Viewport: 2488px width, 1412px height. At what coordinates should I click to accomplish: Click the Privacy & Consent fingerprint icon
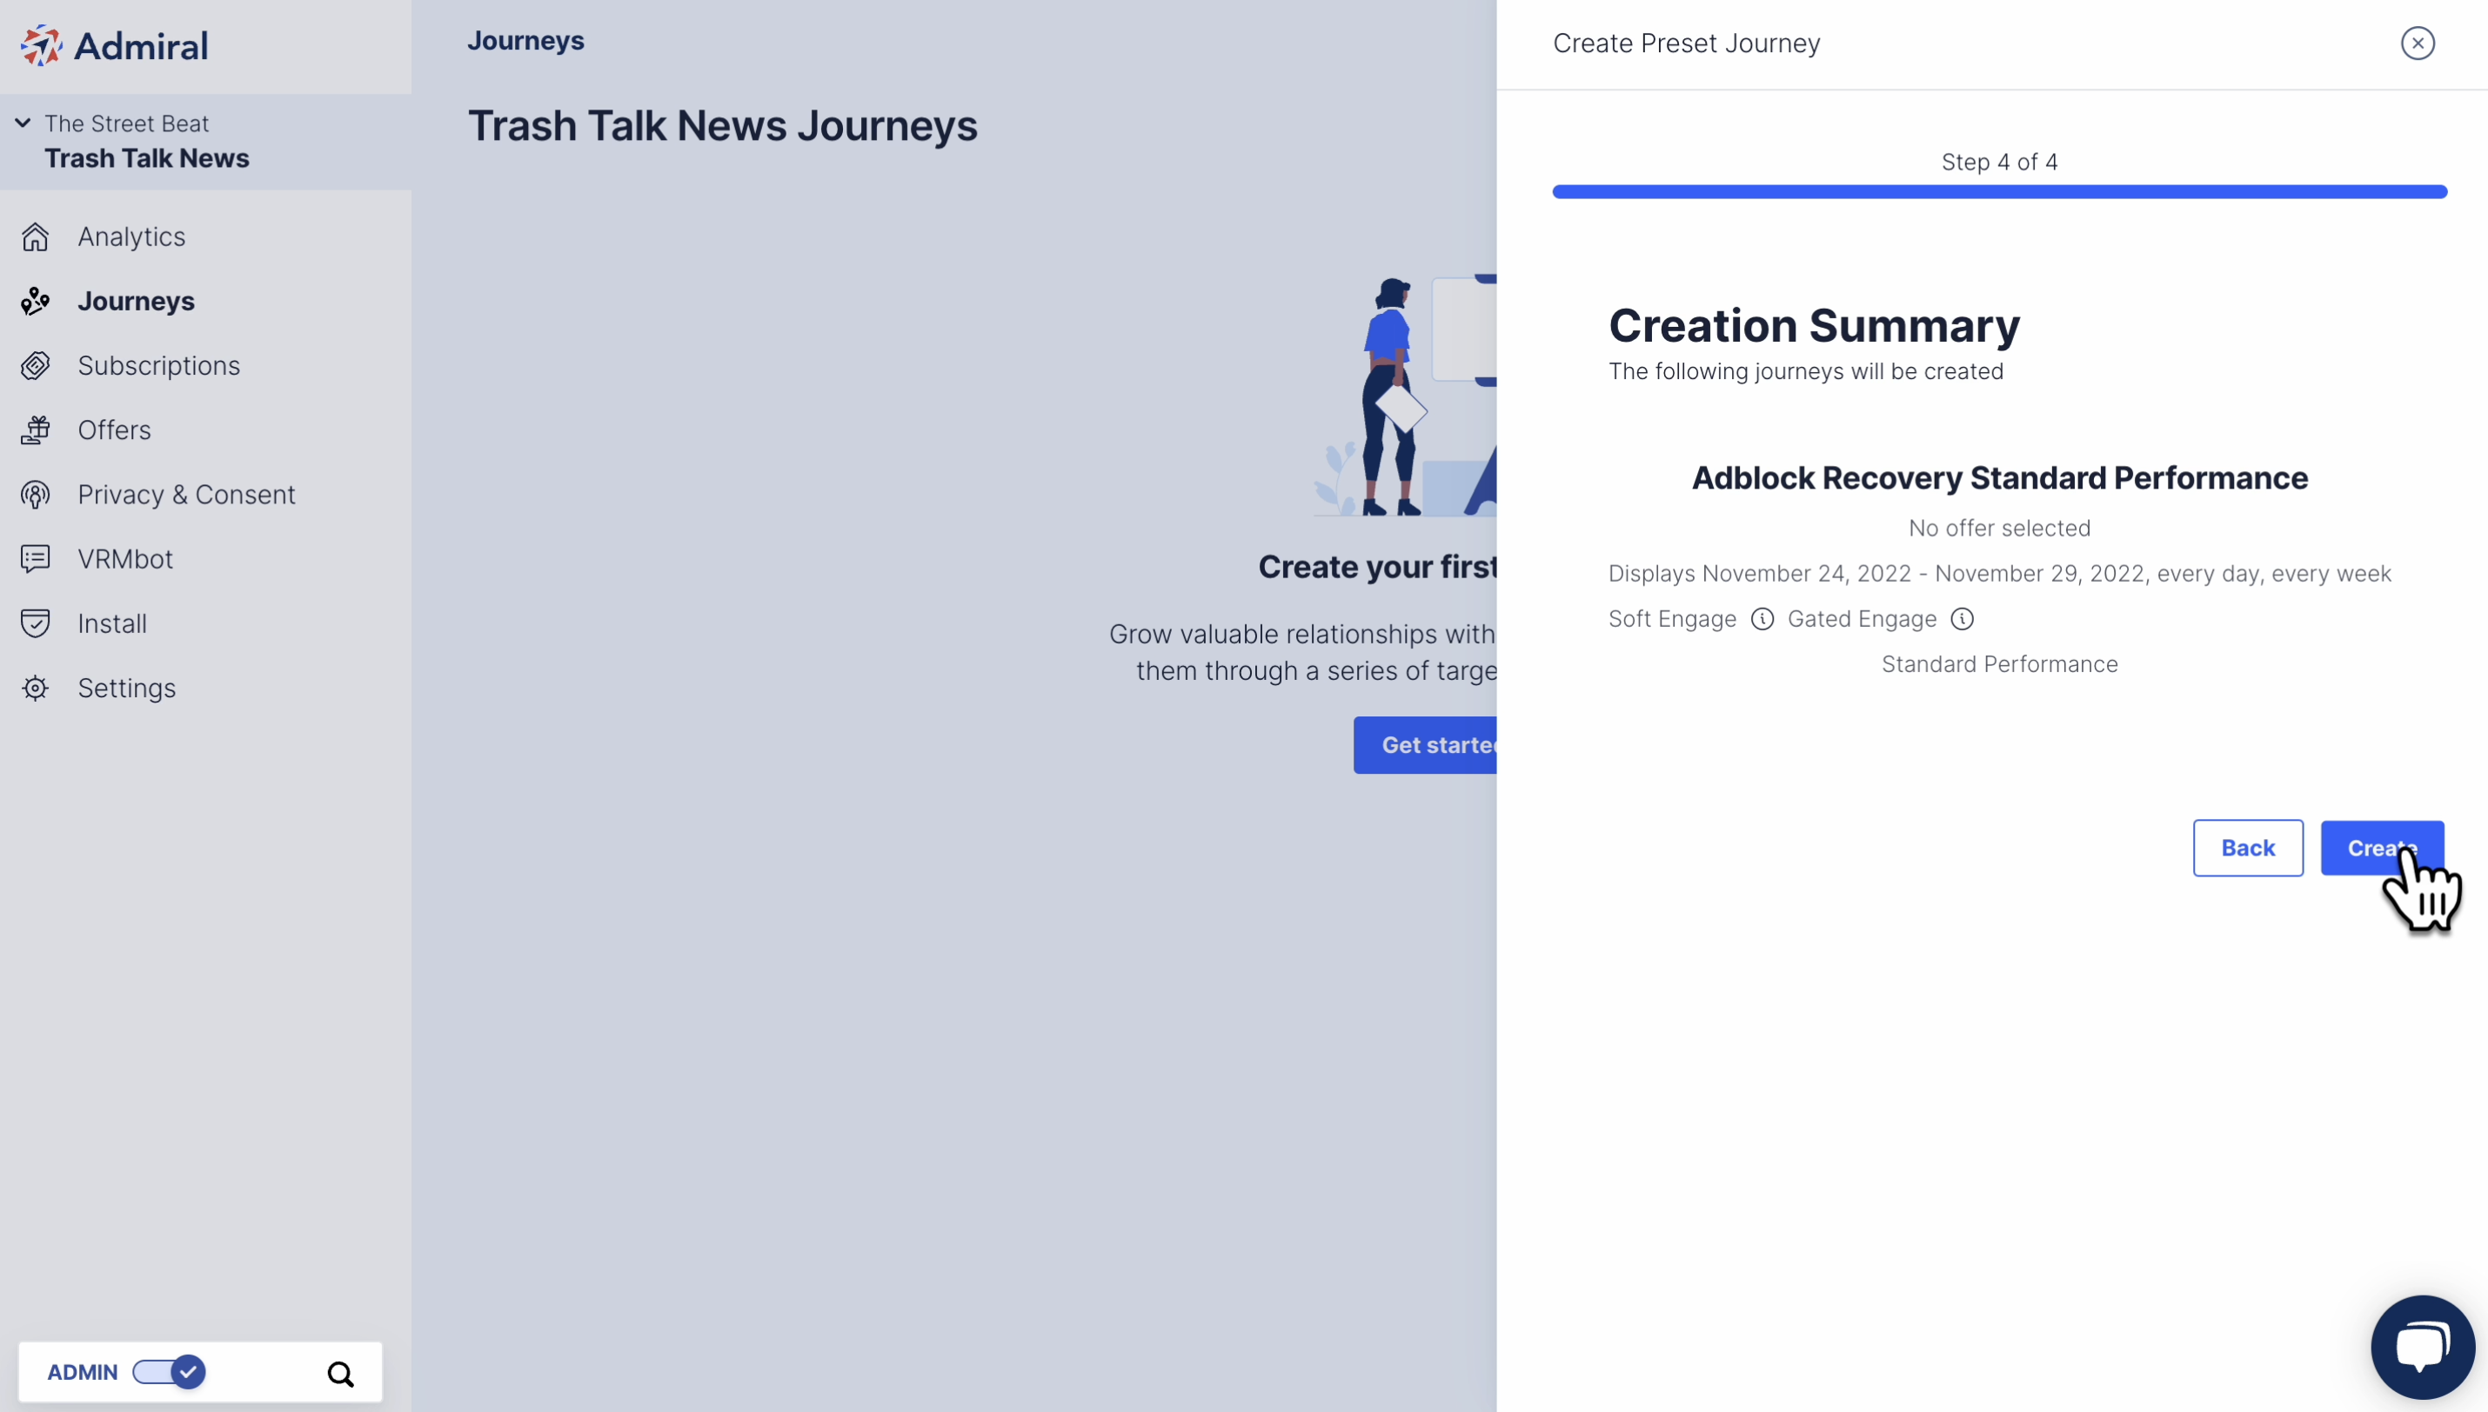coord(36,495)
